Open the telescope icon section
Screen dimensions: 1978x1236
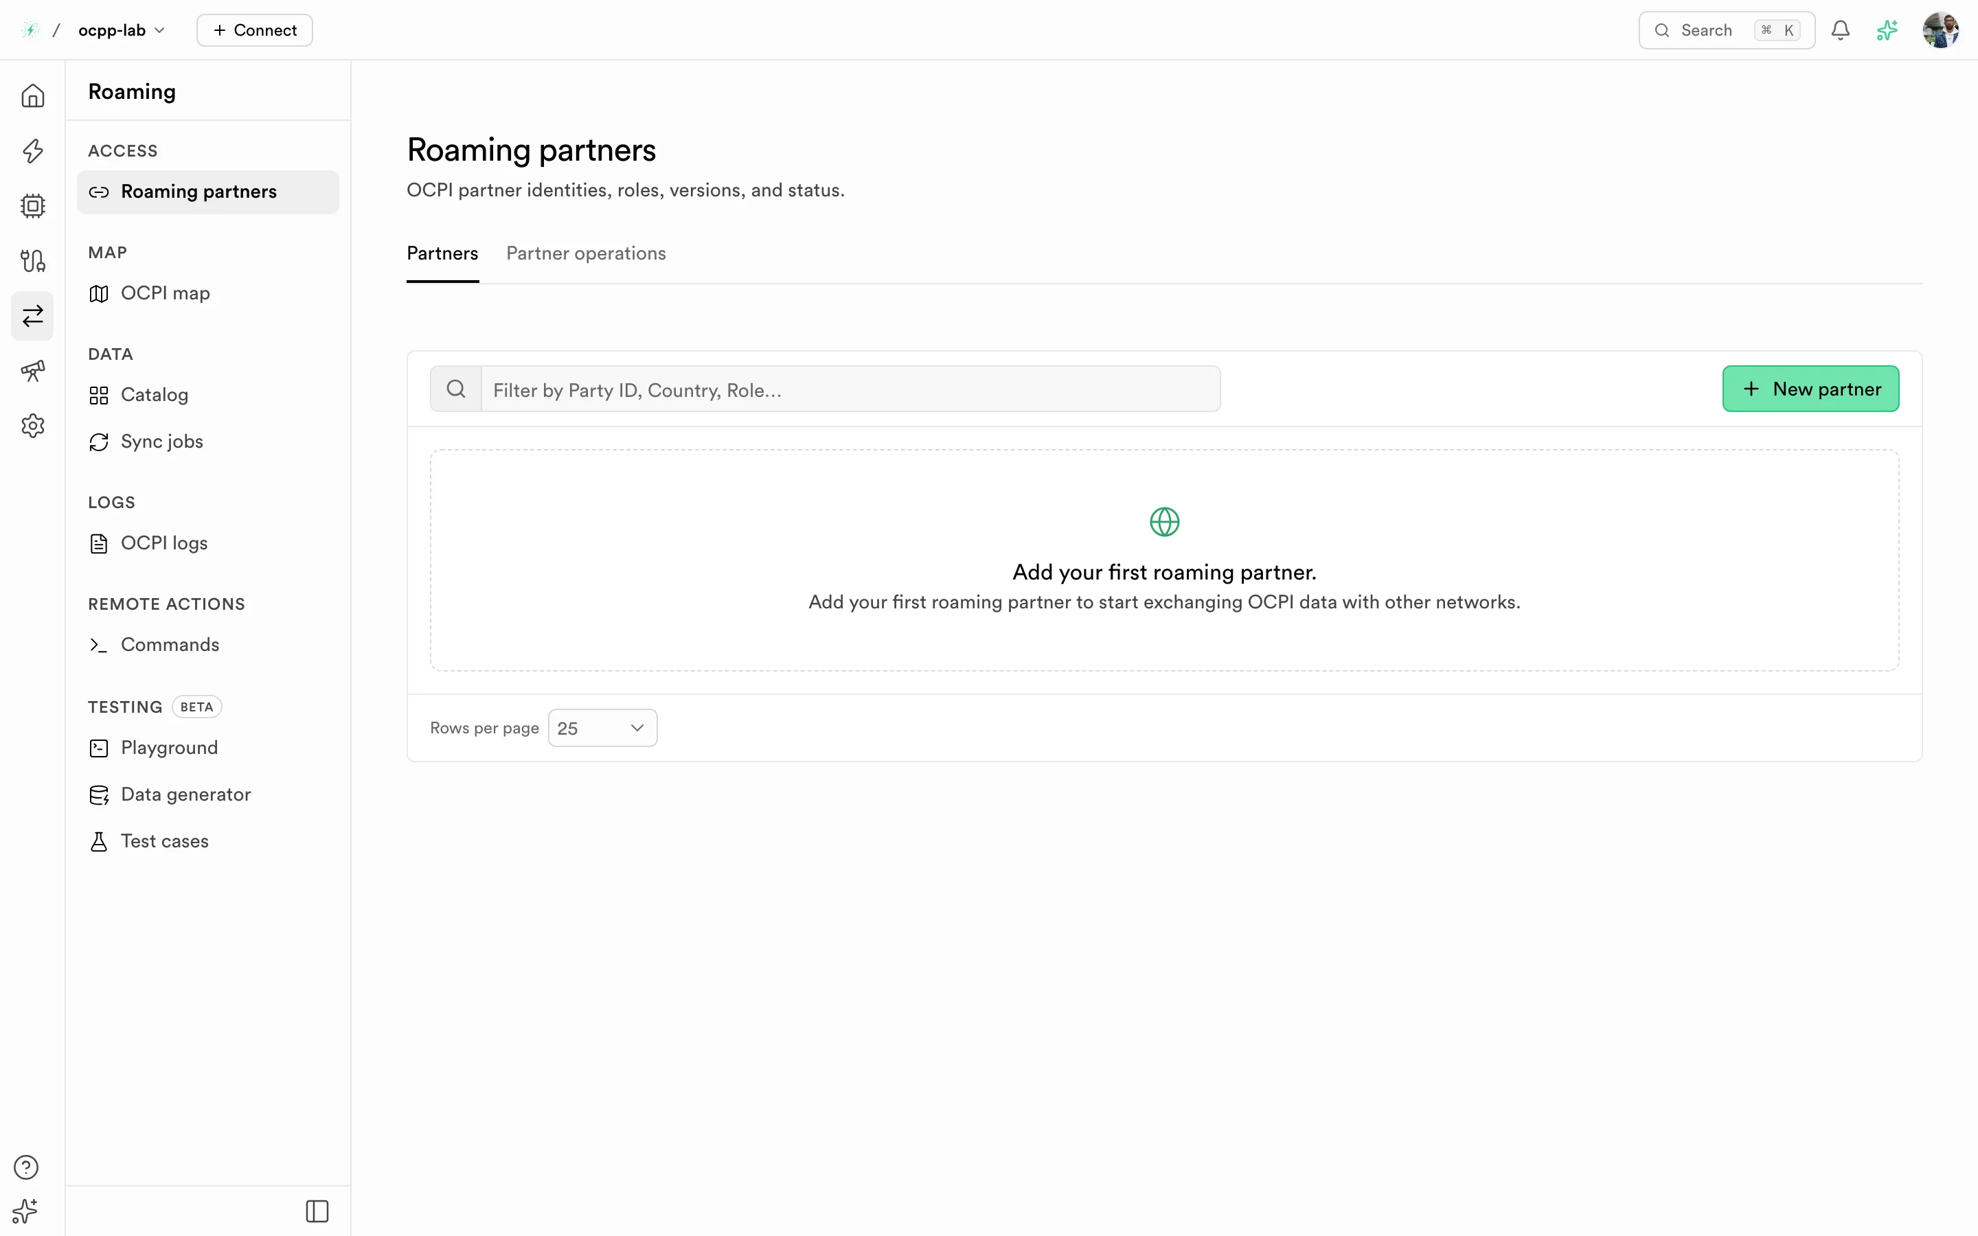[x=33, y=370]
